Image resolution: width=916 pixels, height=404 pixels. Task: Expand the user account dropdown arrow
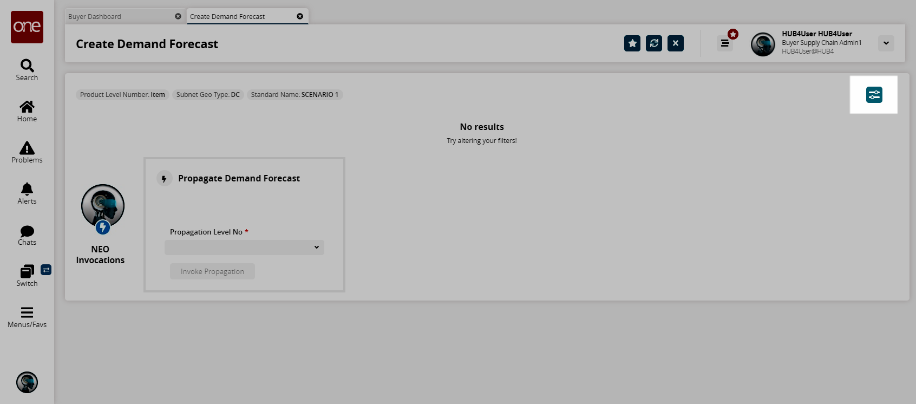point(886,43)
